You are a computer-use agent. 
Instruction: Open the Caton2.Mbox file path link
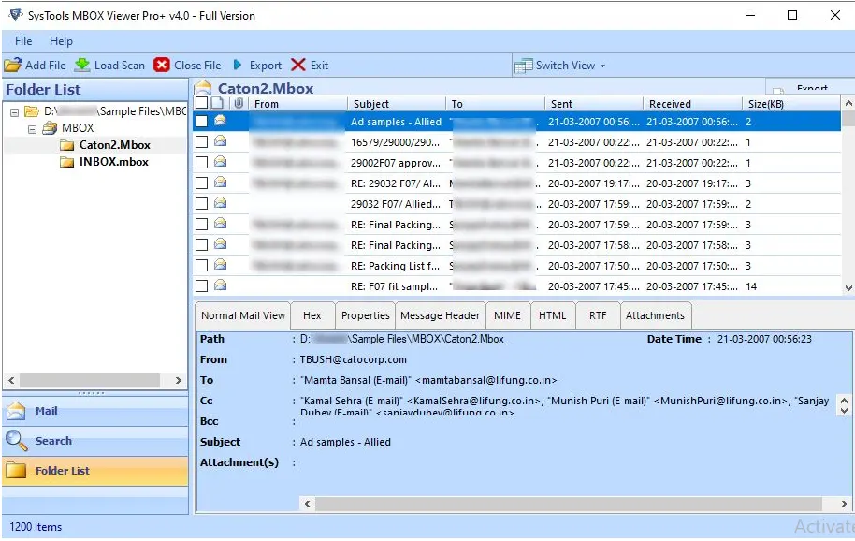[402, 339]
